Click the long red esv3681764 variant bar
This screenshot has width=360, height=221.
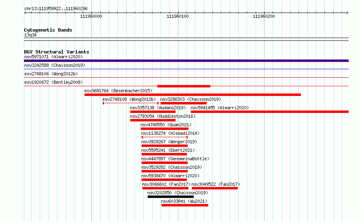coord(193,95)
